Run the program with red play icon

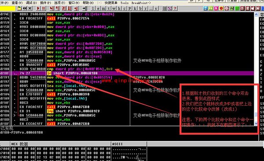click(38, 8)
